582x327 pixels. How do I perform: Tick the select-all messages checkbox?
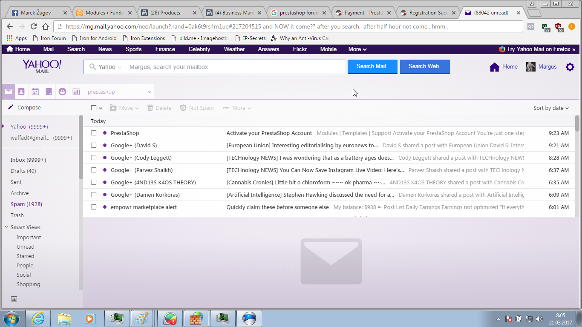click(94, 108)
